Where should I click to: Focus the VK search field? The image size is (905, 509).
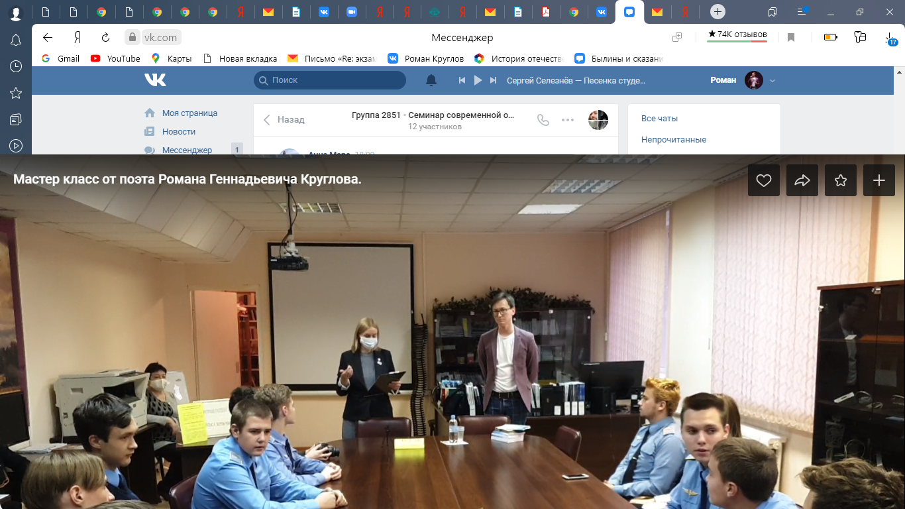point(330,80)
